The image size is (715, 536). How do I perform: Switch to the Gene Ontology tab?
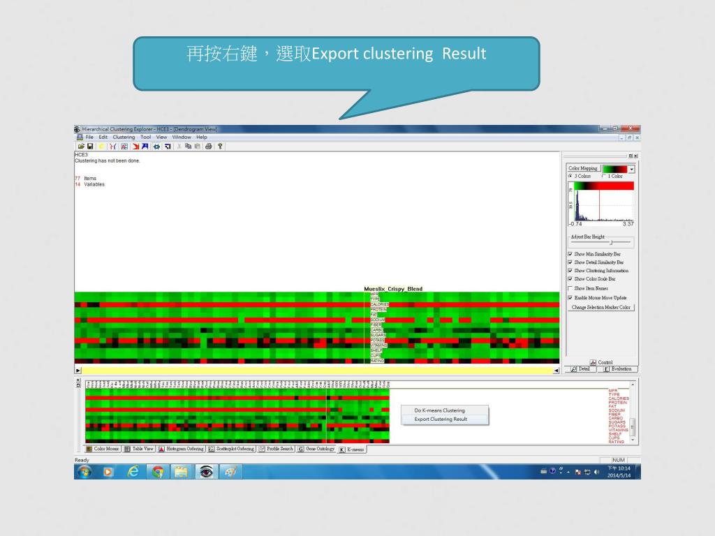(316, 449)
